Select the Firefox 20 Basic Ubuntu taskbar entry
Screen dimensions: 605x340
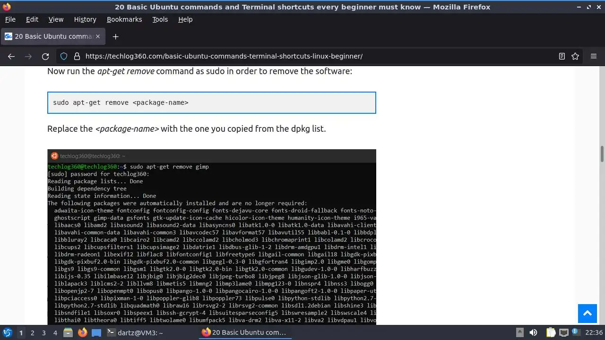point(245,332)
